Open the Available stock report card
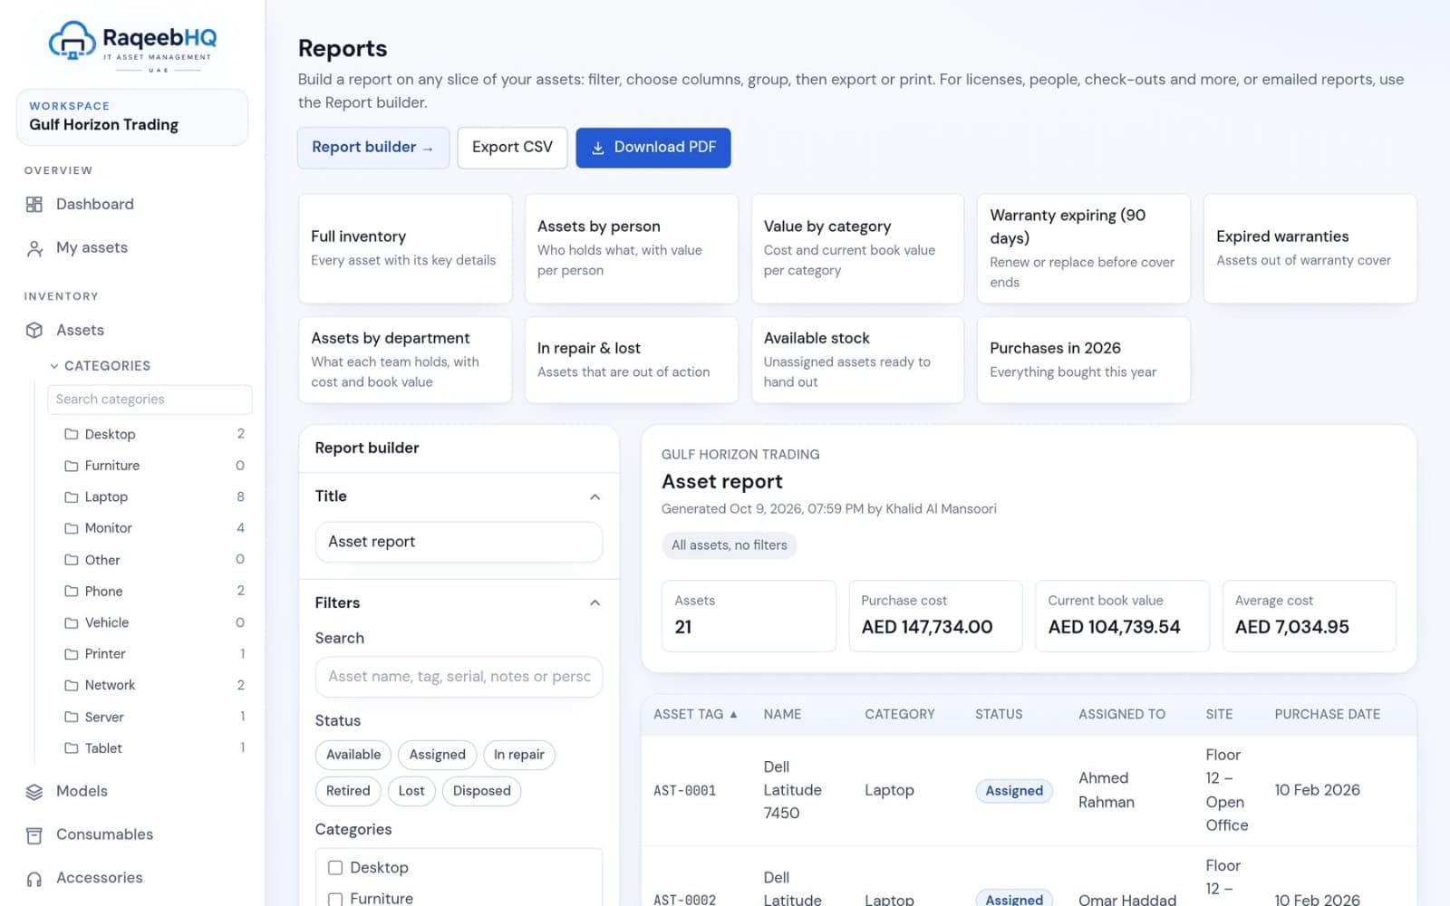This screenshot has height=906, width=1450. pos(857,360)
